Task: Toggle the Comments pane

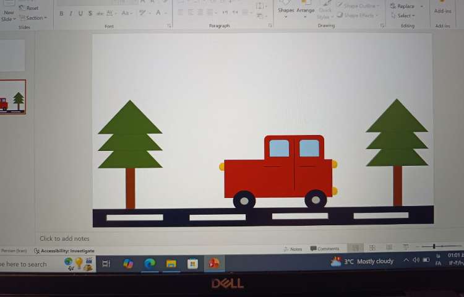Action: click(x=325, y=249)
